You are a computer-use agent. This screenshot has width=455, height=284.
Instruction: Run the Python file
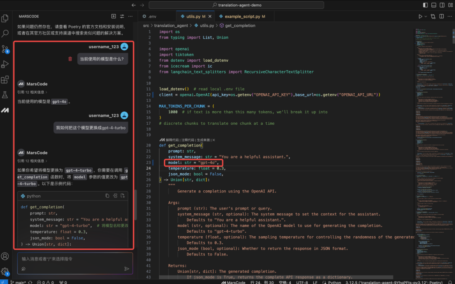point(420,16)
